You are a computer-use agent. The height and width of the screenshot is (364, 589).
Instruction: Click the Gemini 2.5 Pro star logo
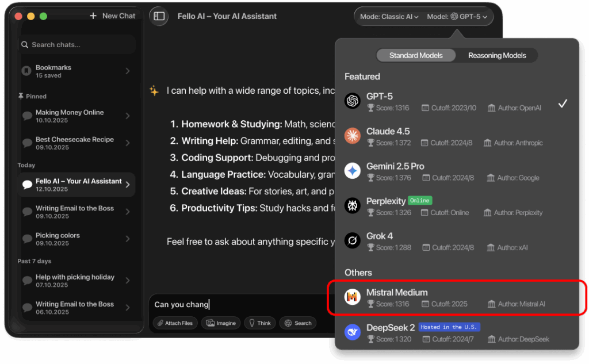pyautogui.click(x=353, y=171)
